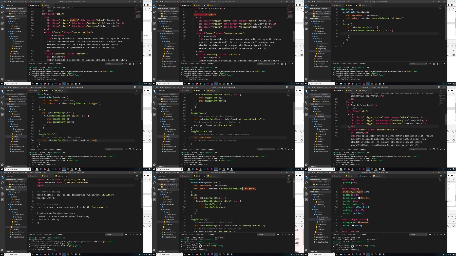The width and height of the screenshot is (456, 256).
Task: Close the terminal panel in querySelectorAll window
Action: (293, 234)
